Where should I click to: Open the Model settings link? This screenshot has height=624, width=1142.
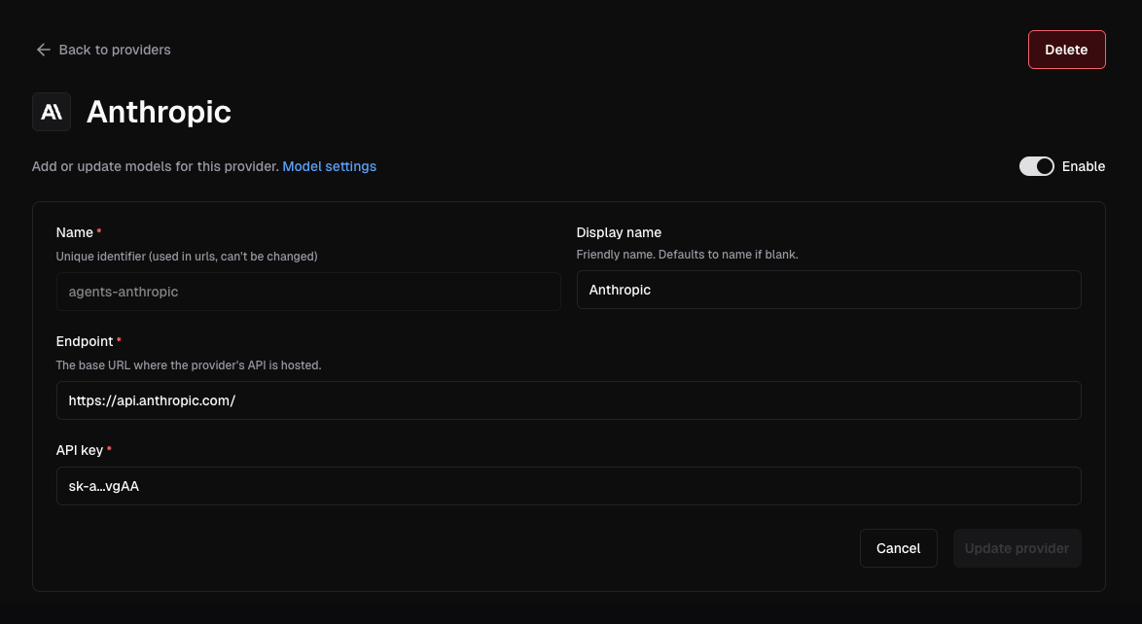click(x=329, y=166)
